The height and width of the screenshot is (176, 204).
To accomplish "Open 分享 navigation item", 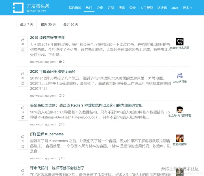I will [100, 8].
